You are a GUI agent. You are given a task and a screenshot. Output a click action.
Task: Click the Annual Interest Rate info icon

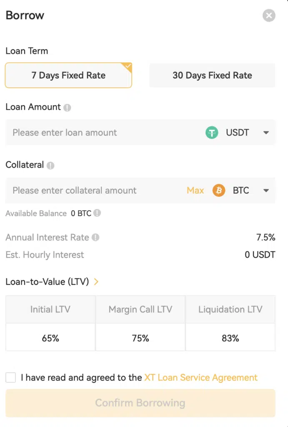tap(95, 237)
